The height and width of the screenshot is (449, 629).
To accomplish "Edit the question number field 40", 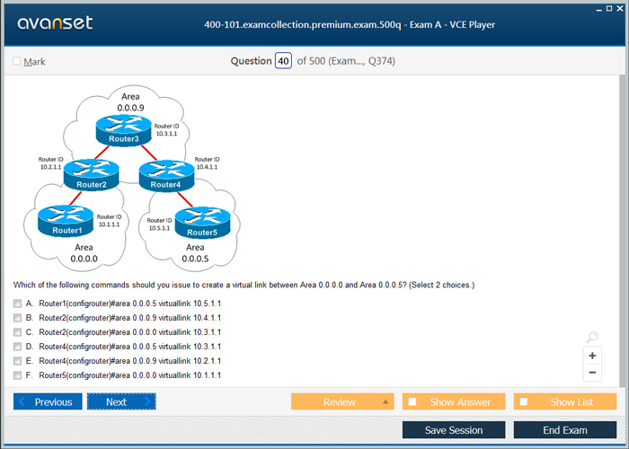I will pyautogui.click(x=283, y=61).
